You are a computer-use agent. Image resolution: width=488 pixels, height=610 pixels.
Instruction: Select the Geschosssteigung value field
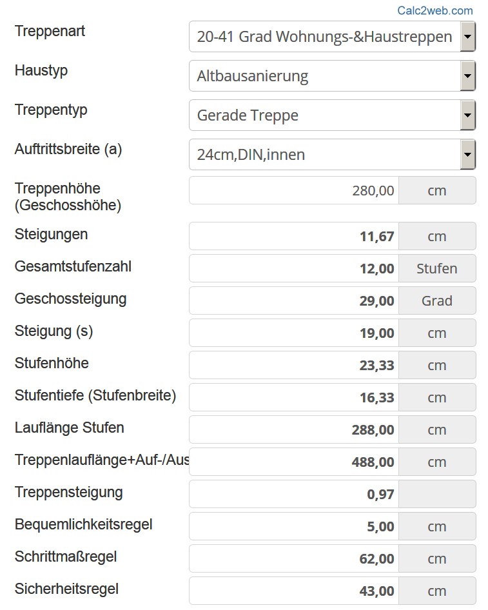pos(294,300)
